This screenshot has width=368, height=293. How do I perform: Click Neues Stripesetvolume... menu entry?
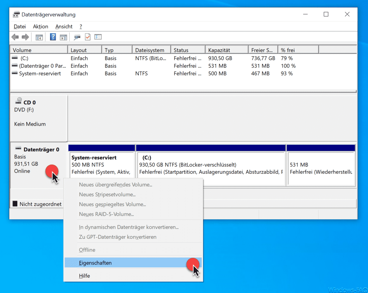click(133, 194)
